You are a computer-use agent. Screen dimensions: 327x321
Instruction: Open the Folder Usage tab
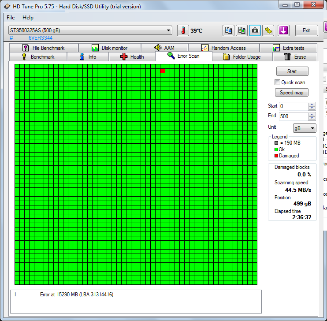[242, 57]
